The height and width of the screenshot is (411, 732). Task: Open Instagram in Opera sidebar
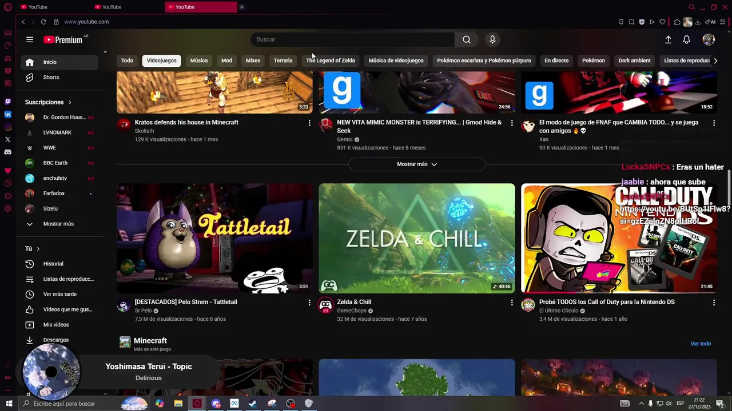click(7, 127)
